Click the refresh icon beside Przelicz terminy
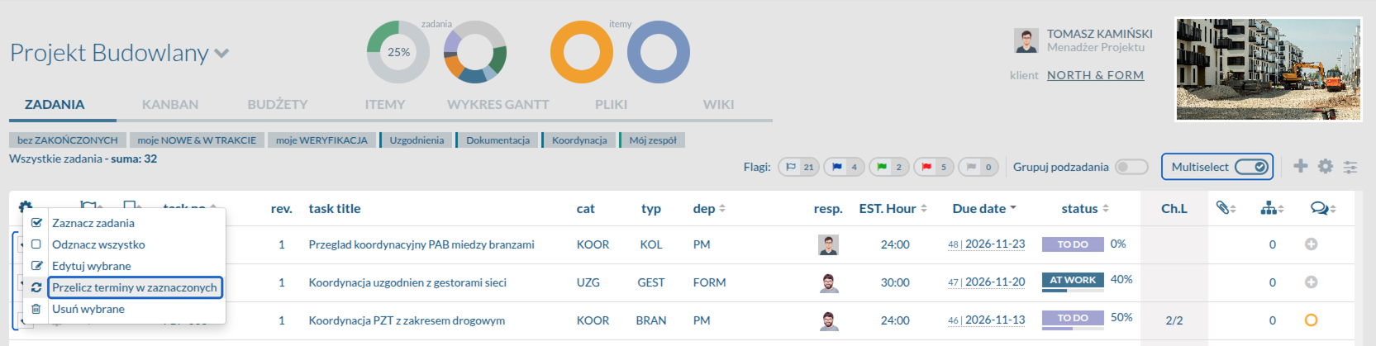 click(x=36, y=287)
